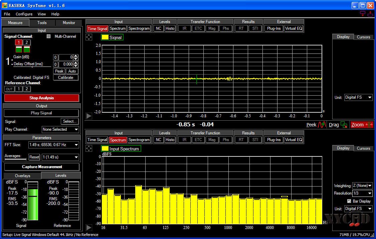Screen dimensions: 376x239
Task: Open the Averages count dropdown
Action: point(60,157)
